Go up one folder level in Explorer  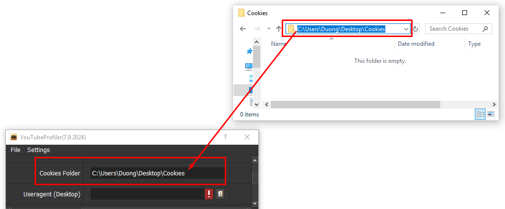(x=279, y=29)
